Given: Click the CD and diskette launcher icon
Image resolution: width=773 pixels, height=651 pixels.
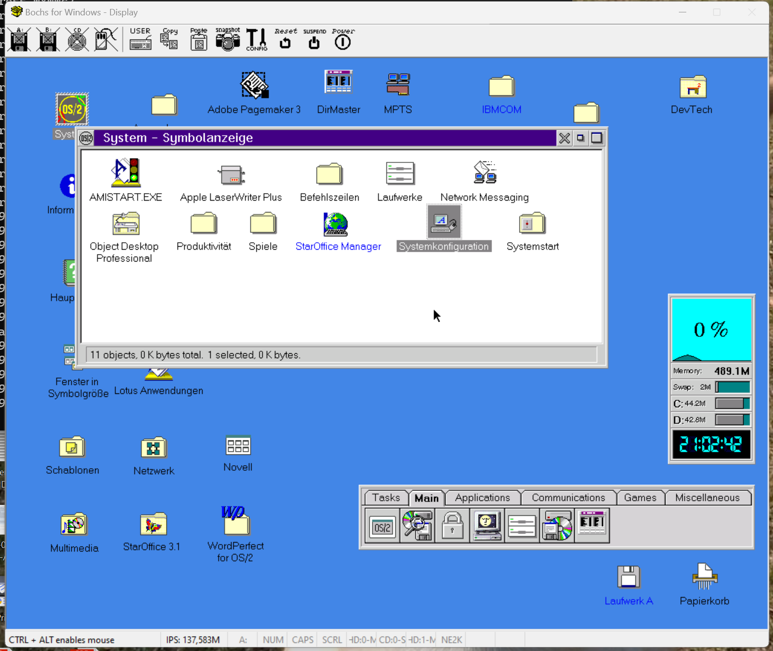Looking at the screenshot, I should [557, 526].
